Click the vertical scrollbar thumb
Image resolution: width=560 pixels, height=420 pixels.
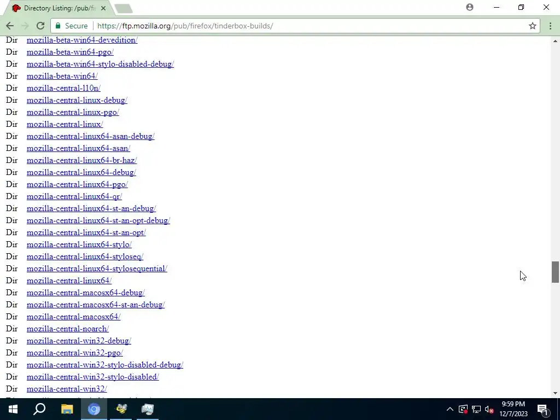tap(555, 272)
